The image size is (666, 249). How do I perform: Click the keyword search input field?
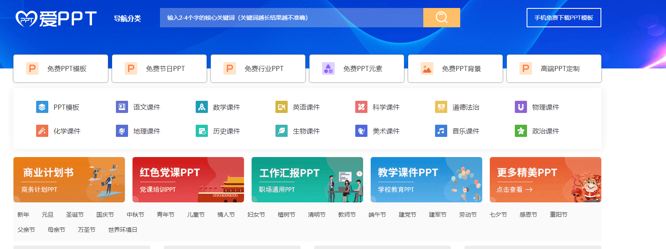[291, 18]
